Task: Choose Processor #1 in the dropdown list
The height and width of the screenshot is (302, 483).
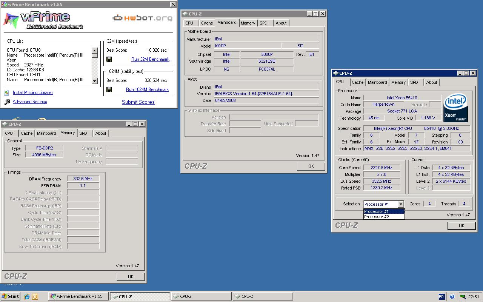Action: 384,211
